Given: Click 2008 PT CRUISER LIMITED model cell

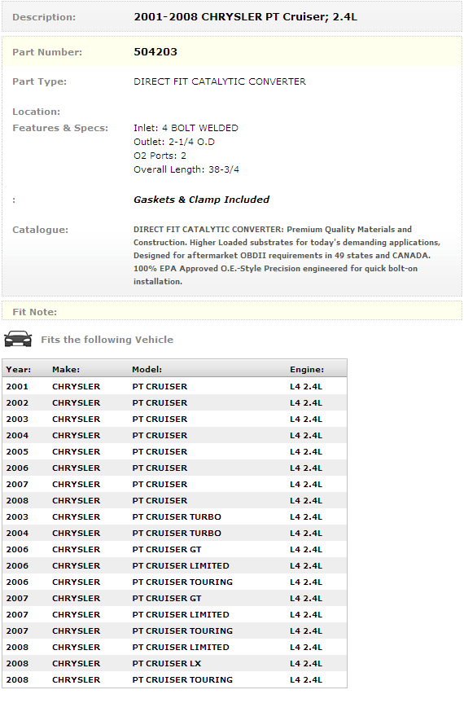Looking at the screenshot, I should click(181, 647).
